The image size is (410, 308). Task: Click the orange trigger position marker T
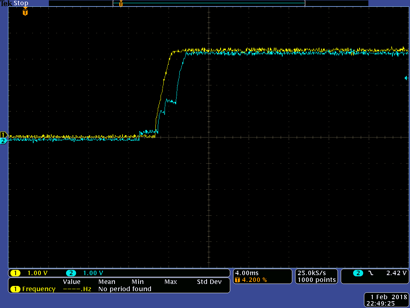point(25,12)
